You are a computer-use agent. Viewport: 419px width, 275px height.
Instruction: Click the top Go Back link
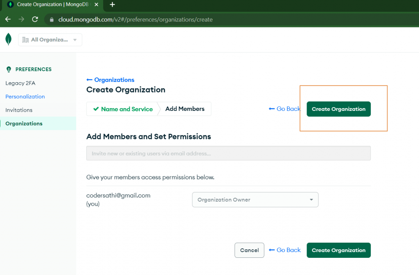285,109
